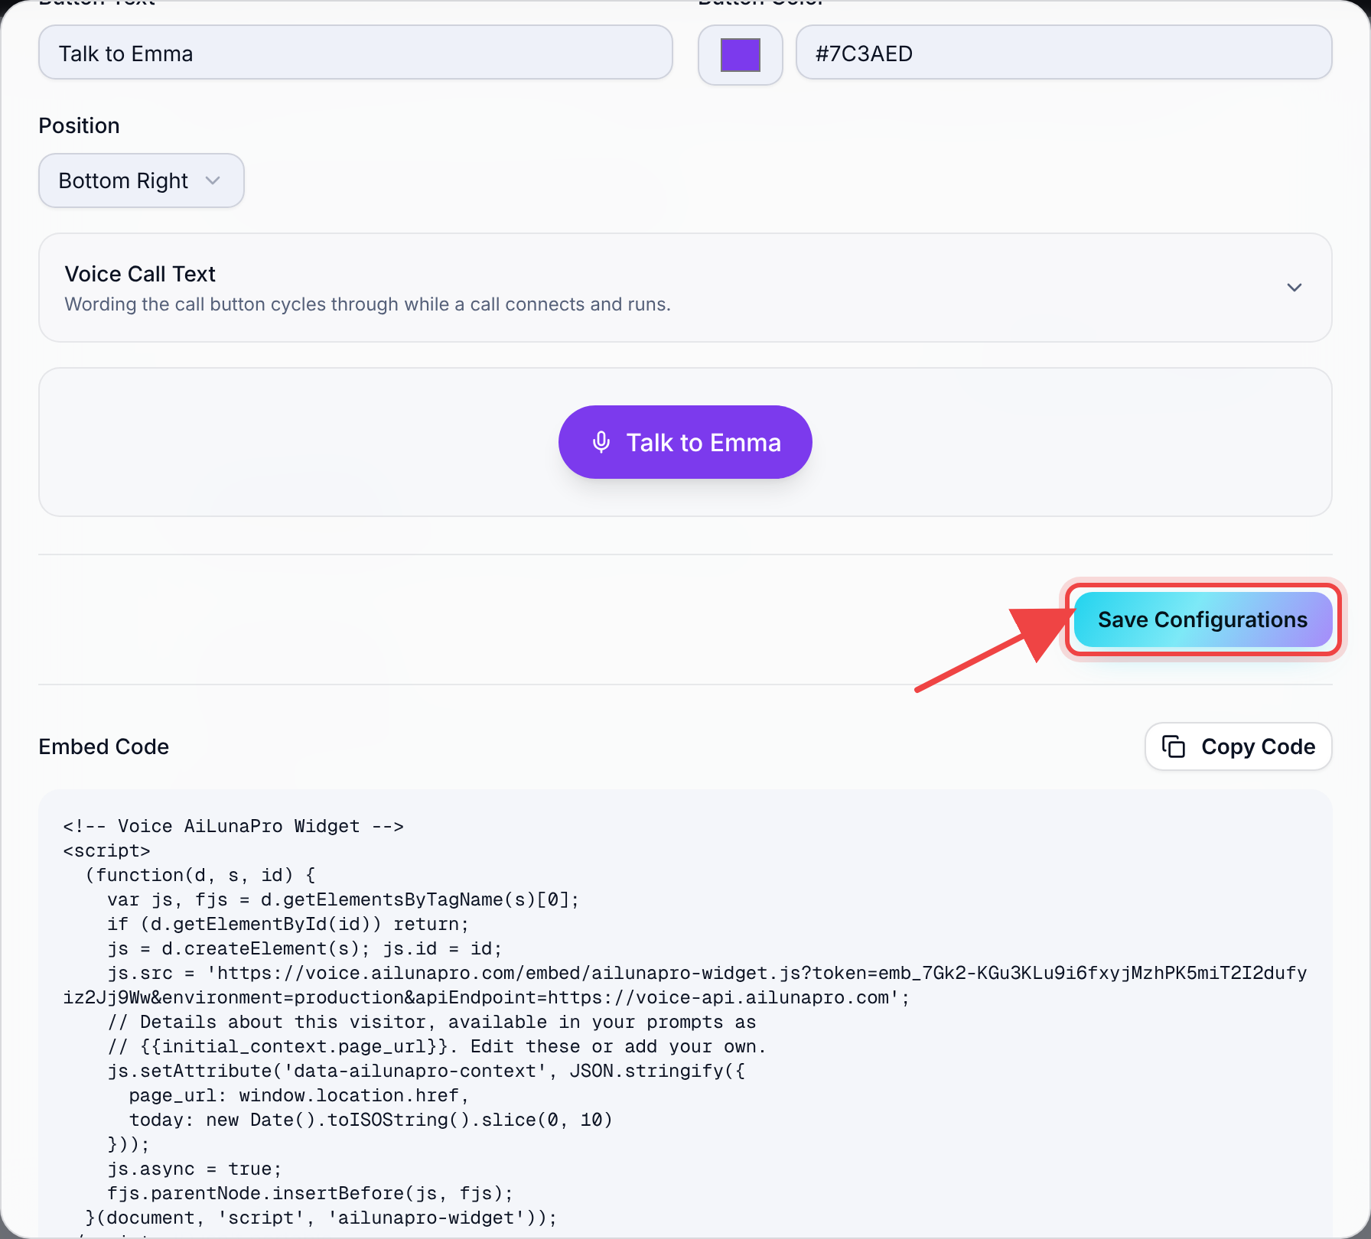Click the Voice Call Text section title
The image size is (1371, 1239).
pyautogui.click(x=140, y=274)
